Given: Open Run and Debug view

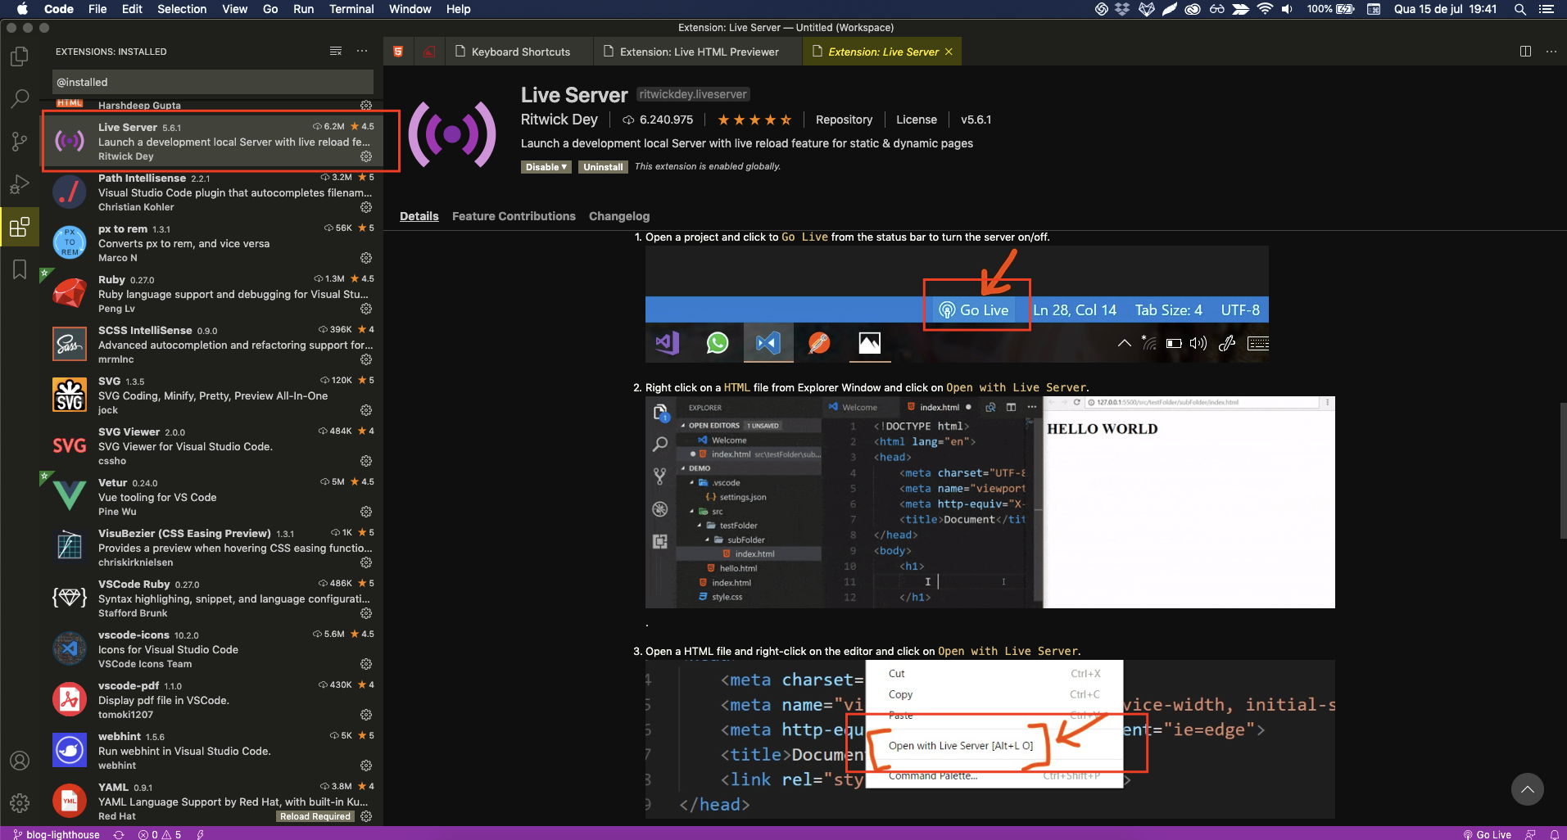Looking at the screenshot, I should (20, 184).
